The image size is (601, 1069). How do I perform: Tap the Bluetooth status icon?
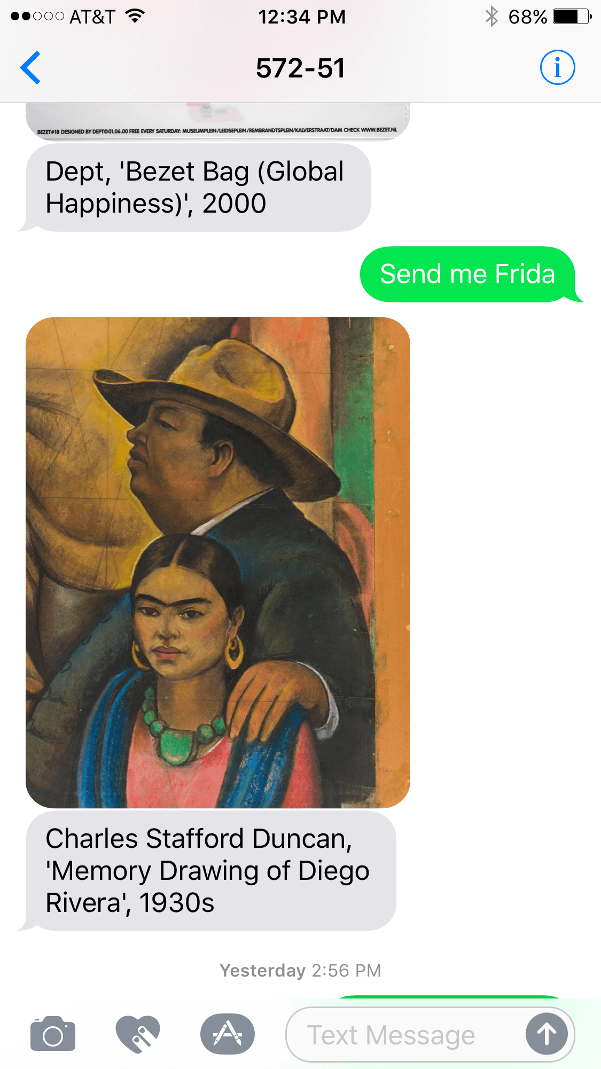coord(491,17)
